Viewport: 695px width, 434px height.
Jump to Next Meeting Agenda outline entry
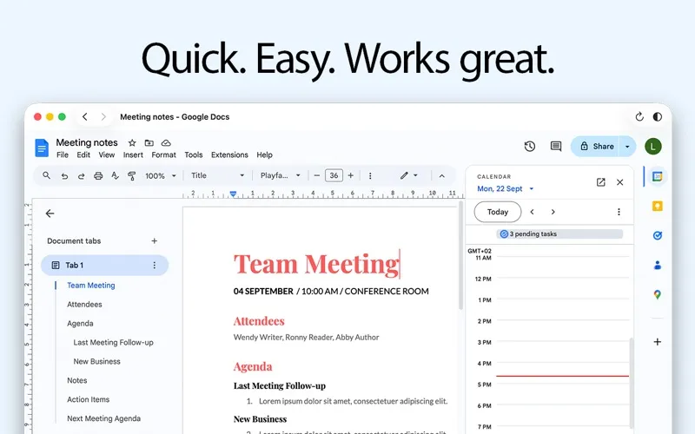coord(103,418)
